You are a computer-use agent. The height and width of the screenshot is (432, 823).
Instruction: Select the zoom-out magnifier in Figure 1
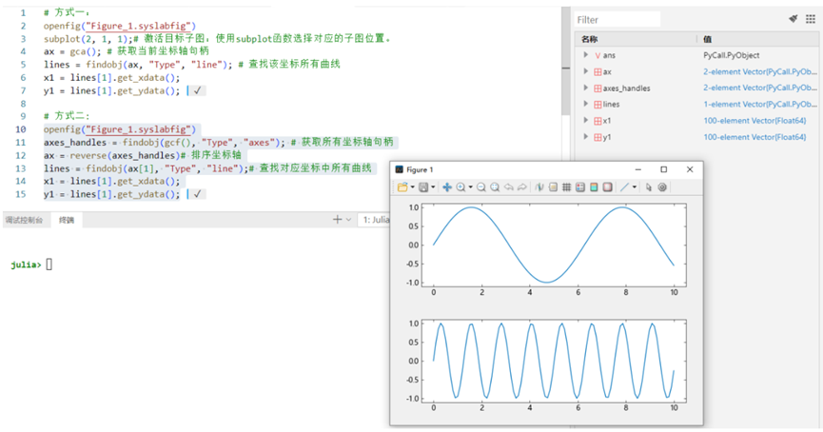coord(480,187)
